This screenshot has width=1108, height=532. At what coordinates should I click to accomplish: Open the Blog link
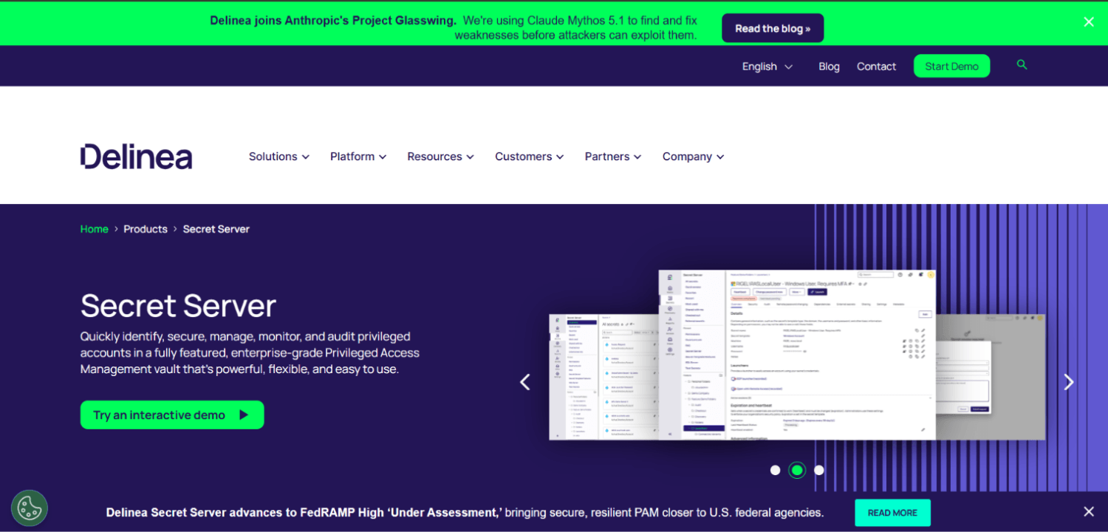(x=829, y=66)
